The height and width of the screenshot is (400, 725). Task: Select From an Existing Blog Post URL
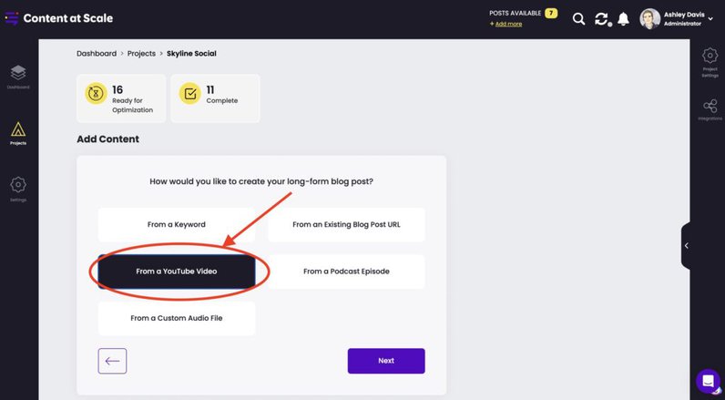[346, 224]
